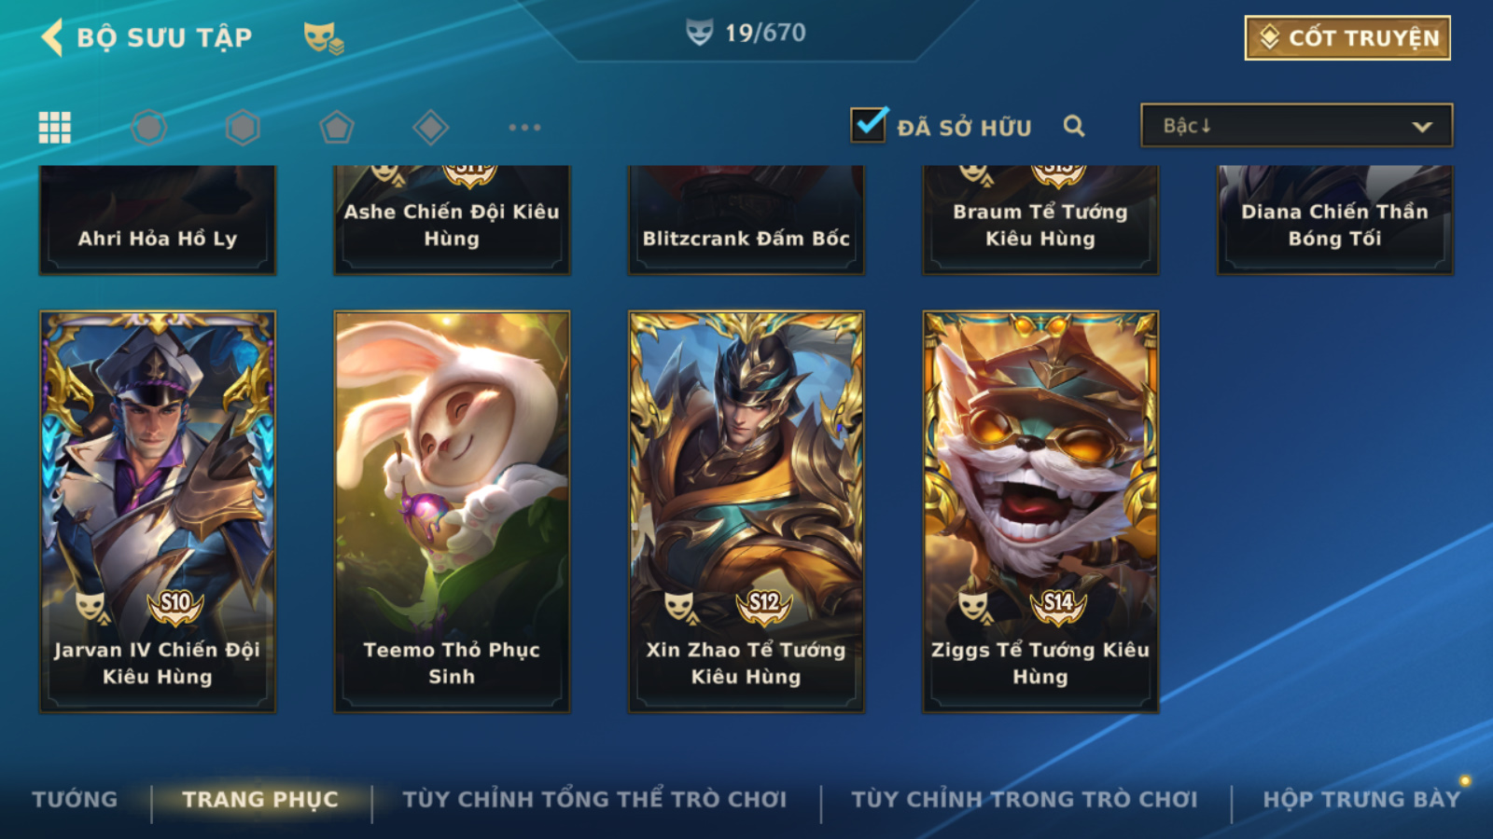Open the Tùy Chỉnh Tổng Thể Trò Chơi tab

coord(594,799)
